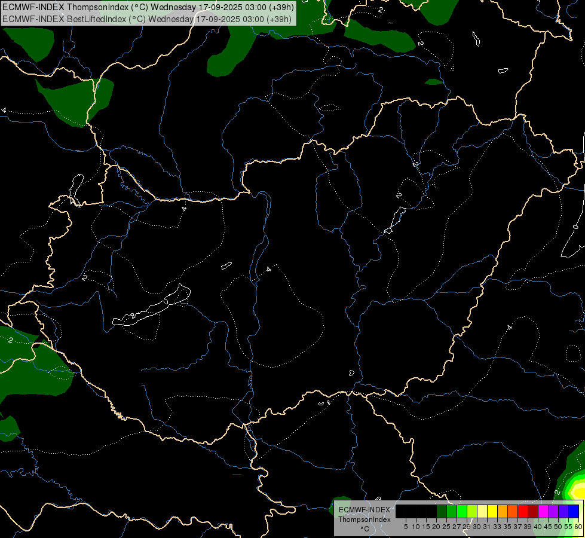Viewport: 585px width, 538px height.
Task: Pick the indigo 50-55 legend swatch
Action: (563, 512)
